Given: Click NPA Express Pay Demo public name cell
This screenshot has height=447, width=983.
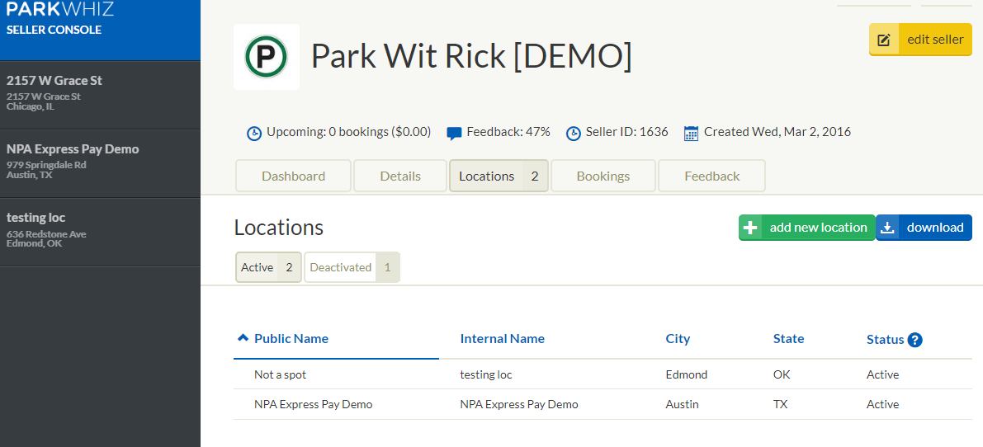Looking at the screenshot, I should (x=314, y=404).
